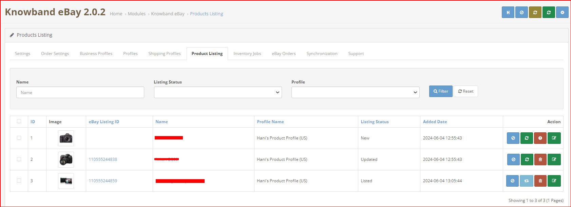
Task: Tick the checkbox for product ID 3
Action: [x=19, y=181]
